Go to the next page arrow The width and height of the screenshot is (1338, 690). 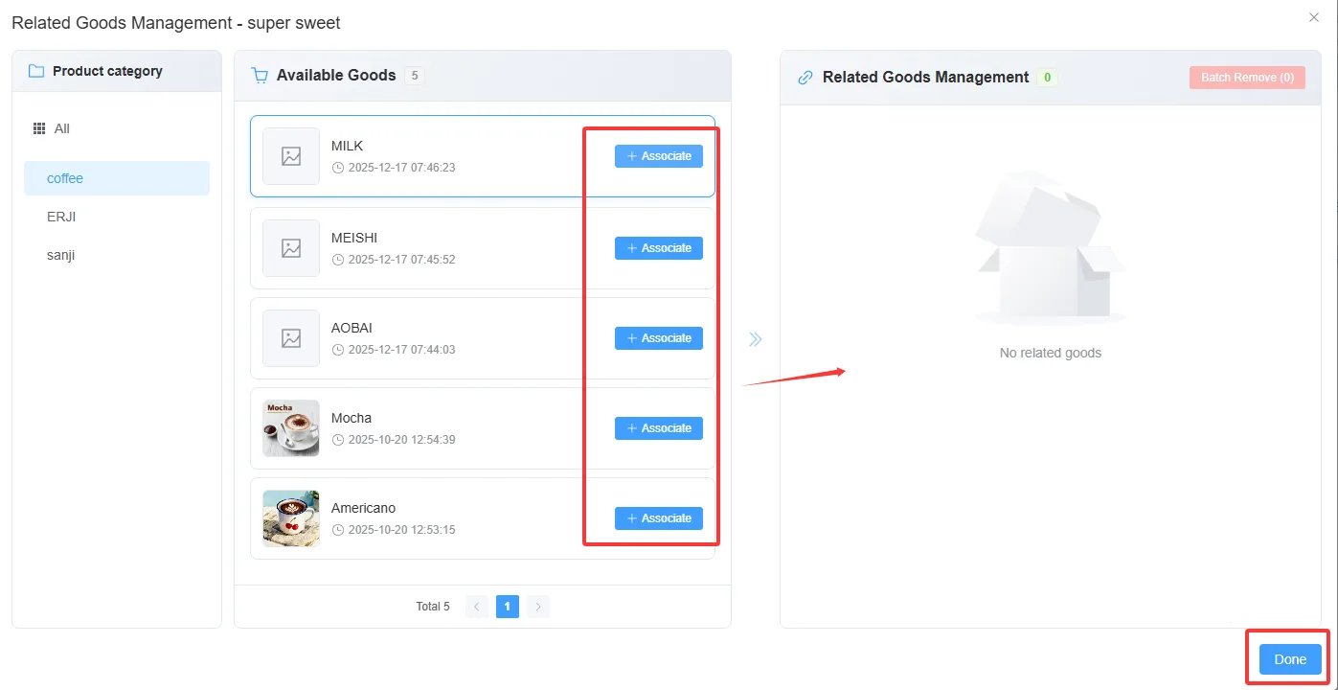(x=538, y=607)
